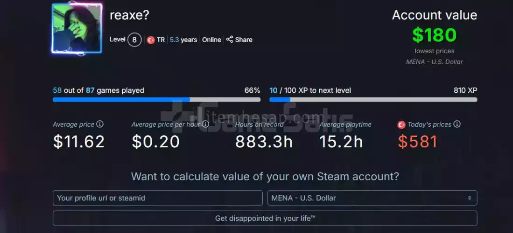Screen dimensions: 513x233
Task: Click the $581 today's prices value
Action: [417, 142]
